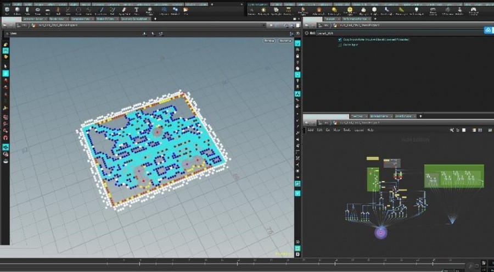This screenshot has width=494, height=272.
Task: Add a Gamepad Camera from the shelf
Action: click(473, 11)
